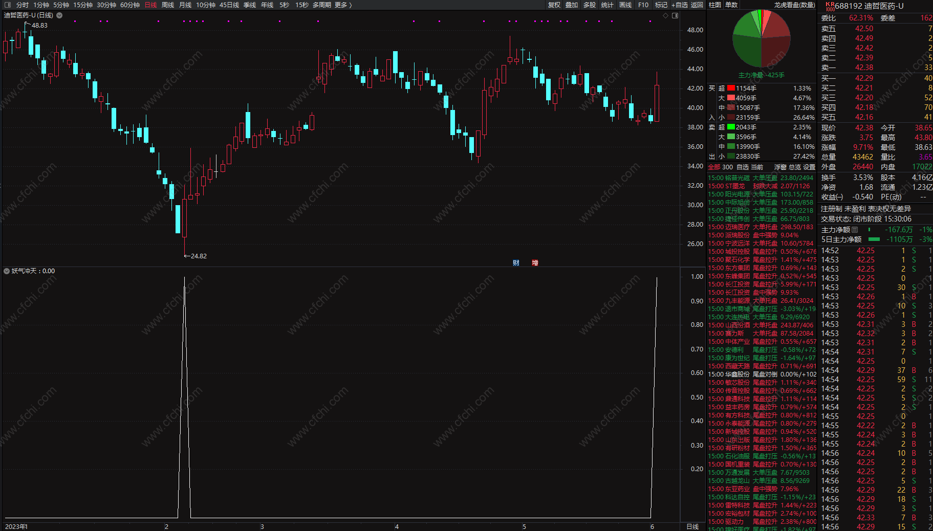Toggle the left sidebar panel icon
This screenshot has height=531, width=933.
pyautogui.click(x=8, y=5)
